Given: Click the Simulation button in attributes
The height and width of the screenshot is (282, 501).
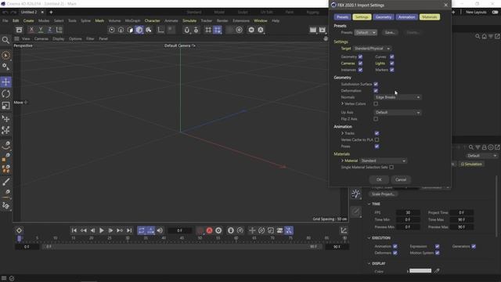Looking at the screenshot, I should (x=471, y=164).
